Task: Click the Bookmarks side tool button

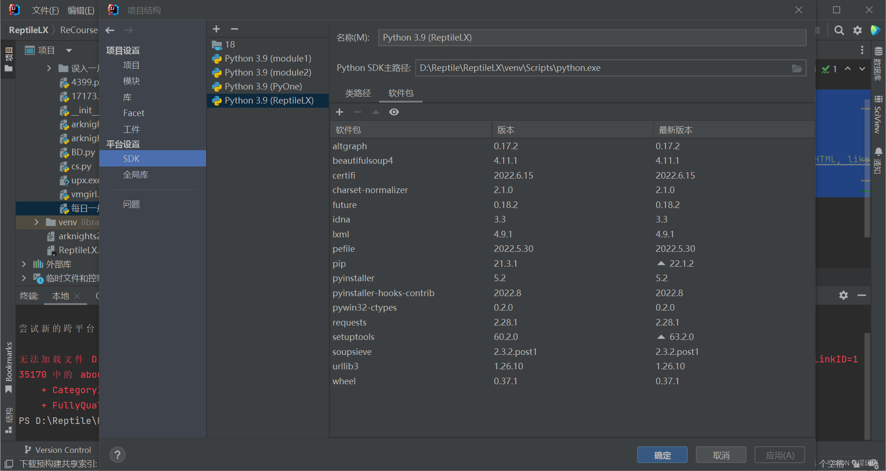Action: [x=8, y=367]
